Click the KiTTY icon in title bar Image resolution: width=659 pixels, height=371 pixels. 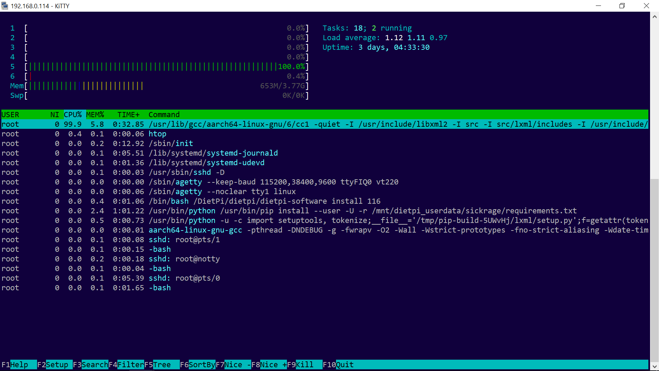click(4, 6)
